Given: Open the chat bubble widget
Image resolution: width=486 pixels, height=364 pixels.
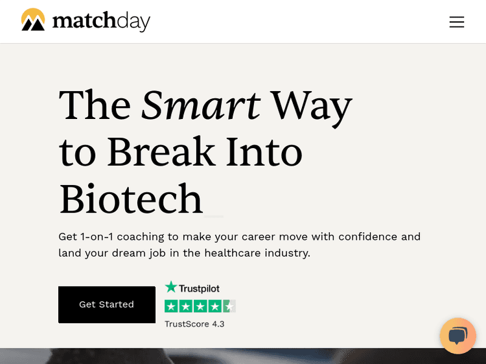Looking at the screenshot, I should tap(457, 336).
